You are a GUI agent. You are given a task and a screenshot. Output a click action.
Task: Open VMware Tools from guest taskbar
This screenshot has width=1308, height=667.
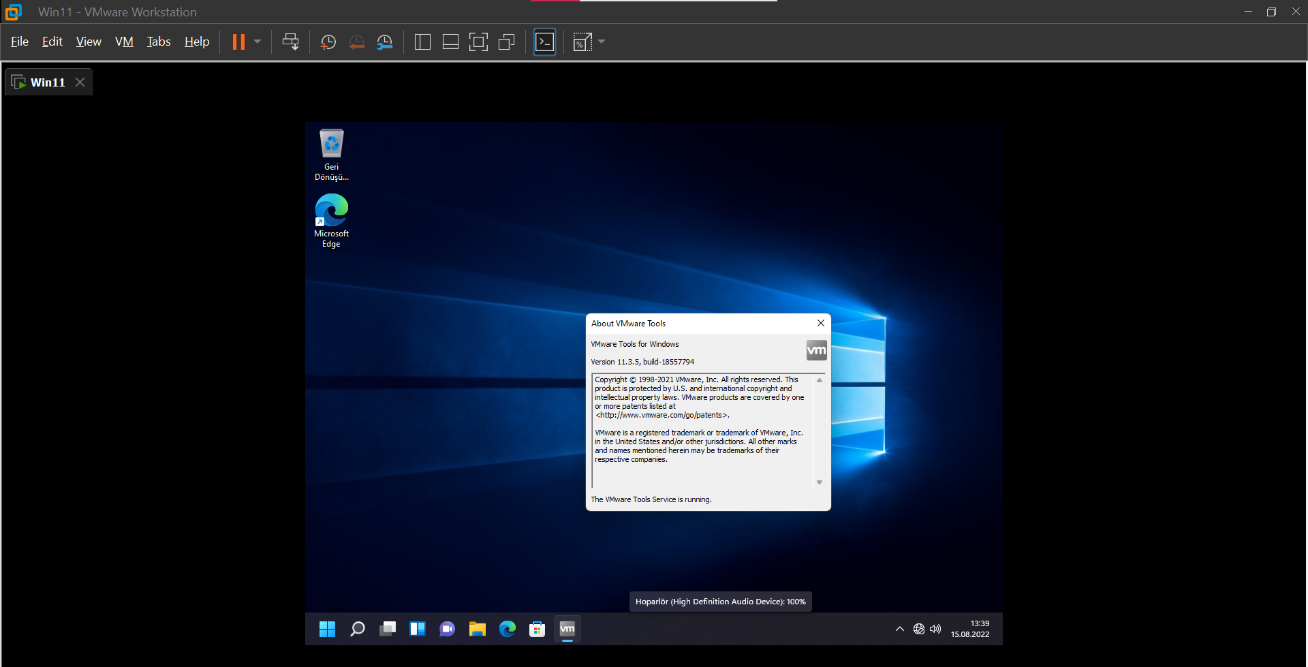pyautogui.click(x=567, y=629)
